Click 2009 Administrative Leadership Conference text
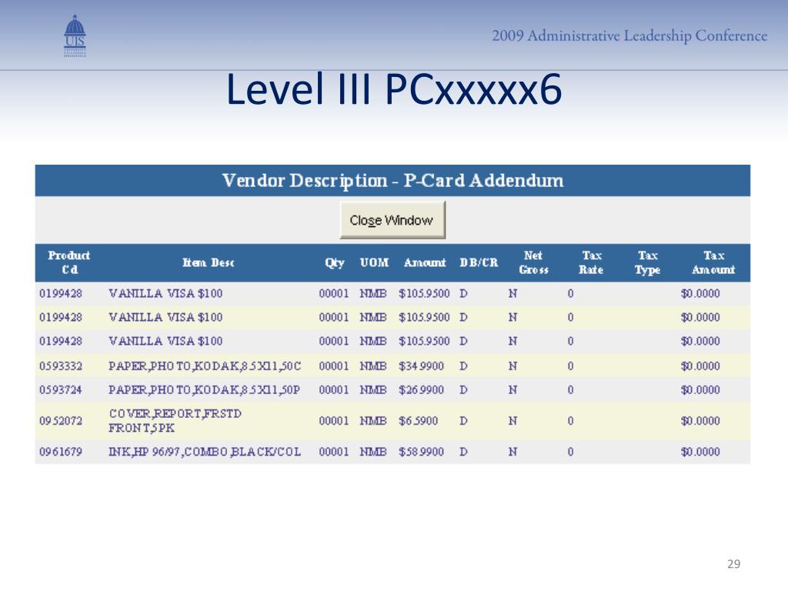Viewport: 788px width, 591px height. [629, 35]
